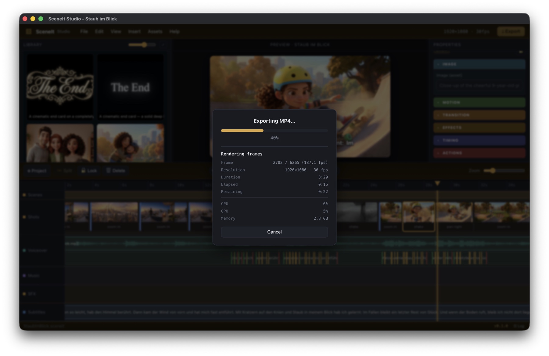Screen dimensions: 549x356
Task: Click the voiceover waveform clip
Action: [x=297, y=243]
